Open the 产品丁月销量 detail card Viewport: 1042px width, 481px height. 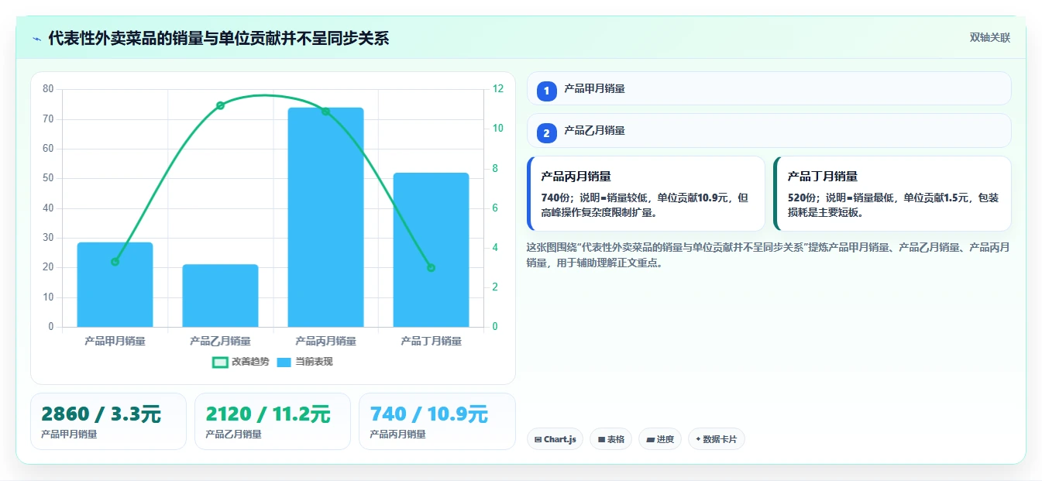pyautogui.click(x=892, y=194)
